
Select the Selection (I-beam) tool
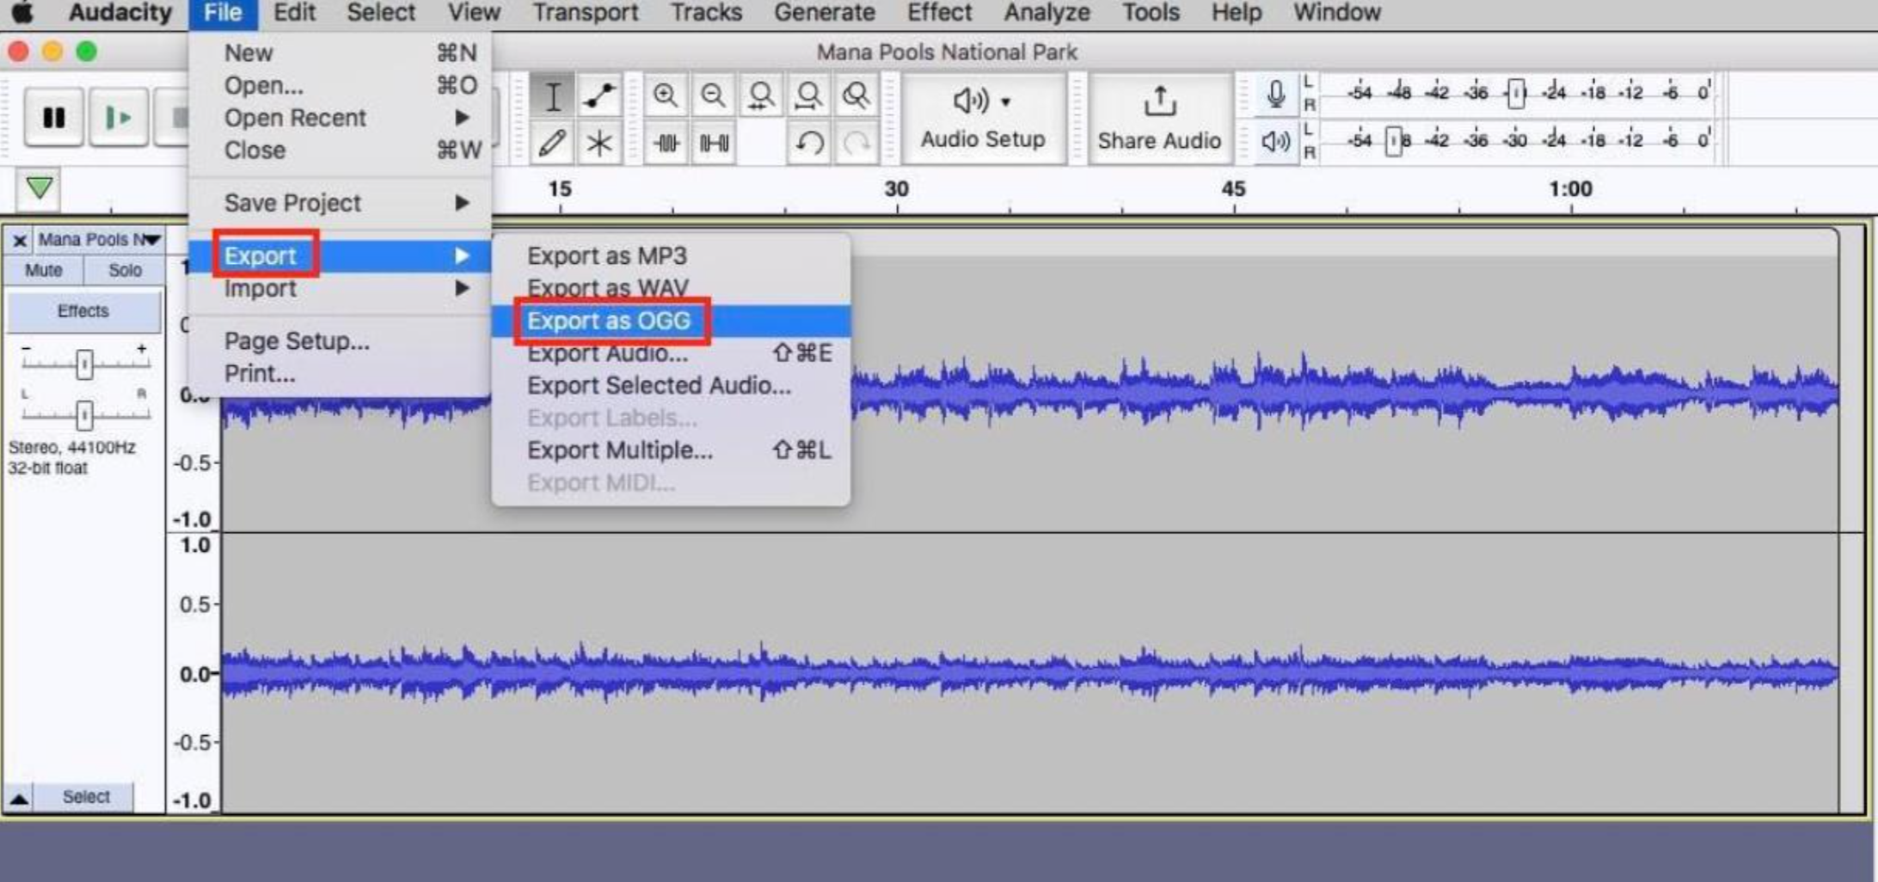pyautogui.click(x=552, y=95)
